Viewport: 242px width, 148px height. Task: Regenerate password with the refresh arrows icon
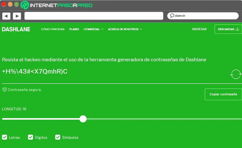[x=236, y=74]
